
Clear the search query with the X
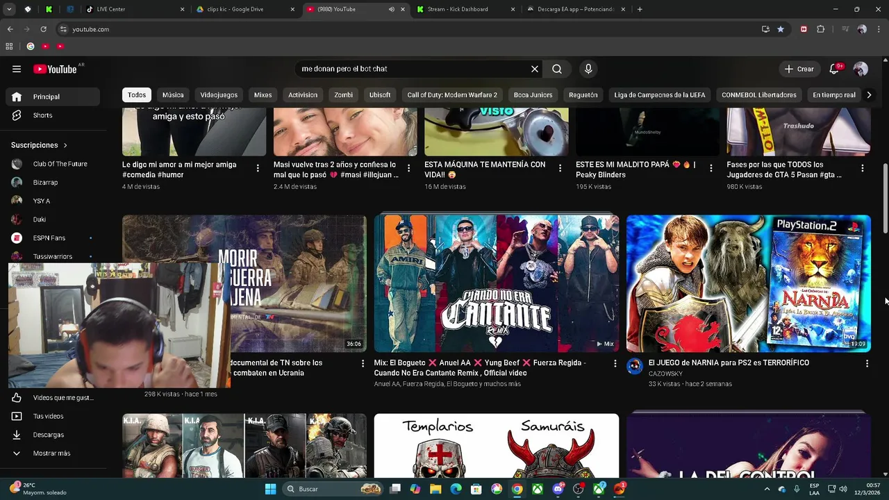535,69
